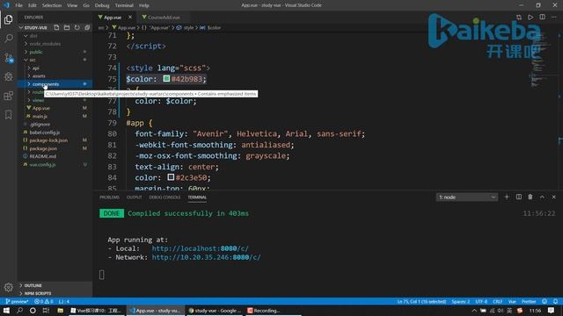
Task: Close the App.vue editor tab
Action: click(x=130, y=17)
